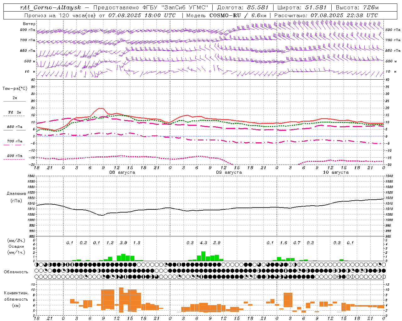402x321 pixels.
Task: Click the 4.3 precipitation total value
Action: click(x=204, y=243)
